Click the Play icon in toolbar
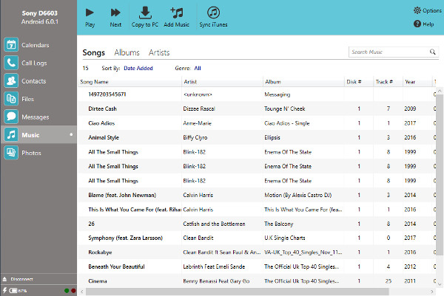 (90, 13)
